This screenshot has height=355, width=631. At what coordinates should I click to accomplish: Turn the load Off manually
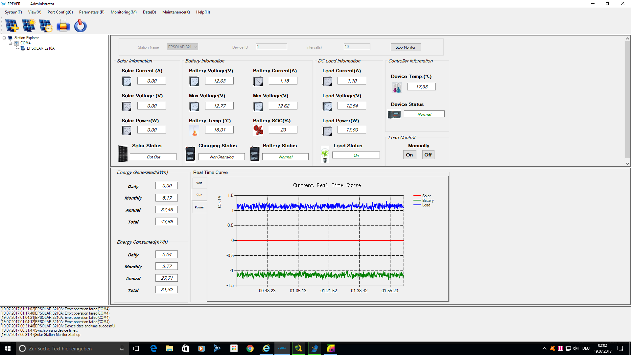click(x=428, y=155)
